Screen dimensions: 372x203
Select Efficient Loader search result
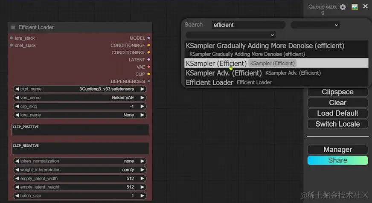click(x=276, y=82)
